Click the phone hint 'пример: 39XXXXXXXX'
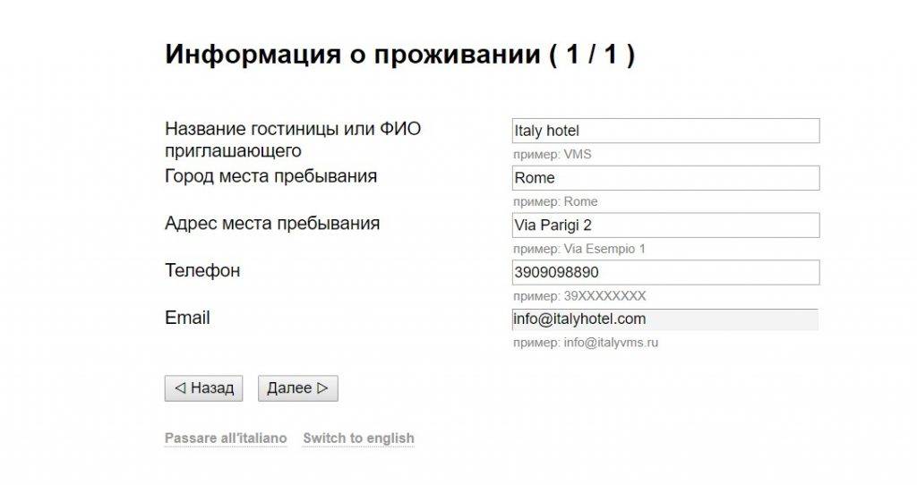Image resolution: width=917 pixels, height=485 pixels. coord(578,296)
